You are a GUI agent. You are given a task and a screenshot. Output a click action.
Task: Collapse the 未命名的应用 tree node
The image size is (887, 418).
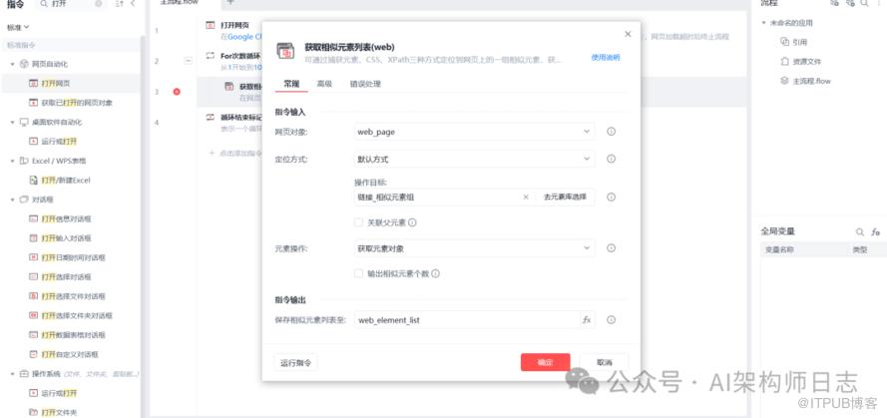[763, 23]
